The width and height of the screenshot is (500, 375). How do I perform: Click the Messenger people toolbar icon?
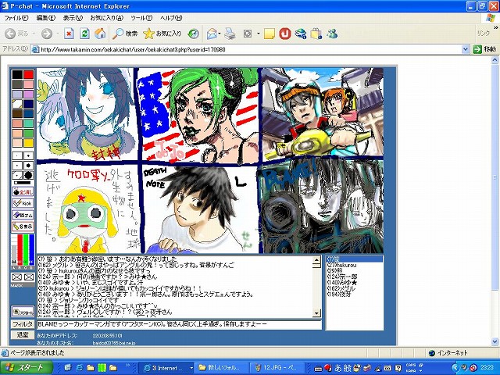(x=332, y=34)
